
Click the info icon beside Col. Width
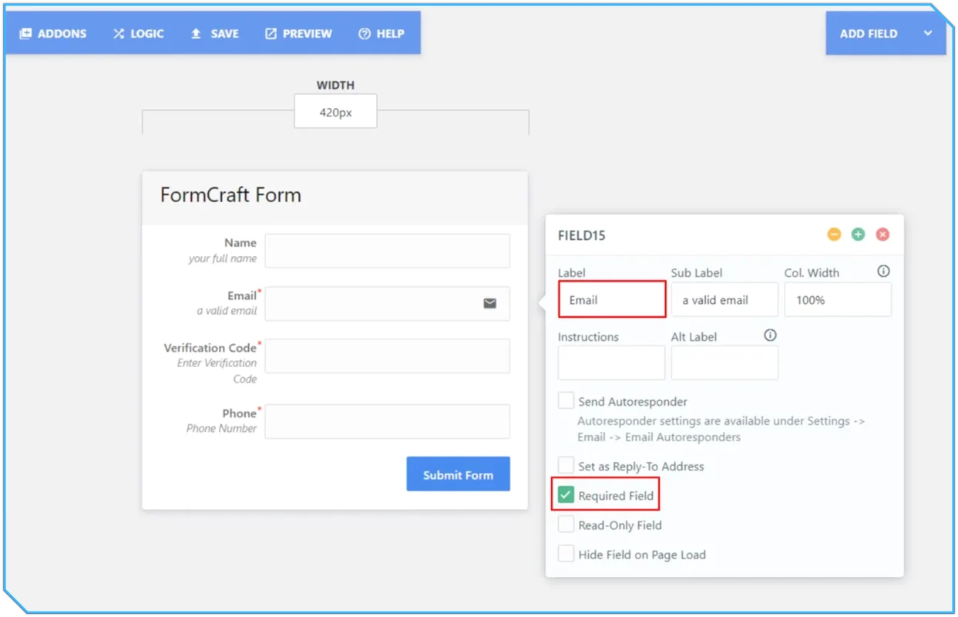pos(883,271)
